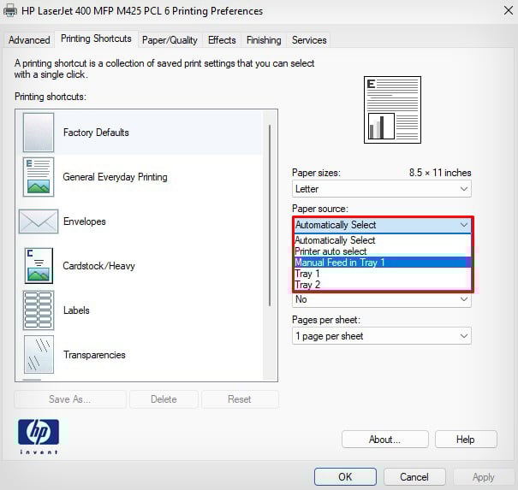Image resolution: width=518 pixels, height=490 pixels.
Task: Select the Tray 1 option
Action: pos(382,274)
